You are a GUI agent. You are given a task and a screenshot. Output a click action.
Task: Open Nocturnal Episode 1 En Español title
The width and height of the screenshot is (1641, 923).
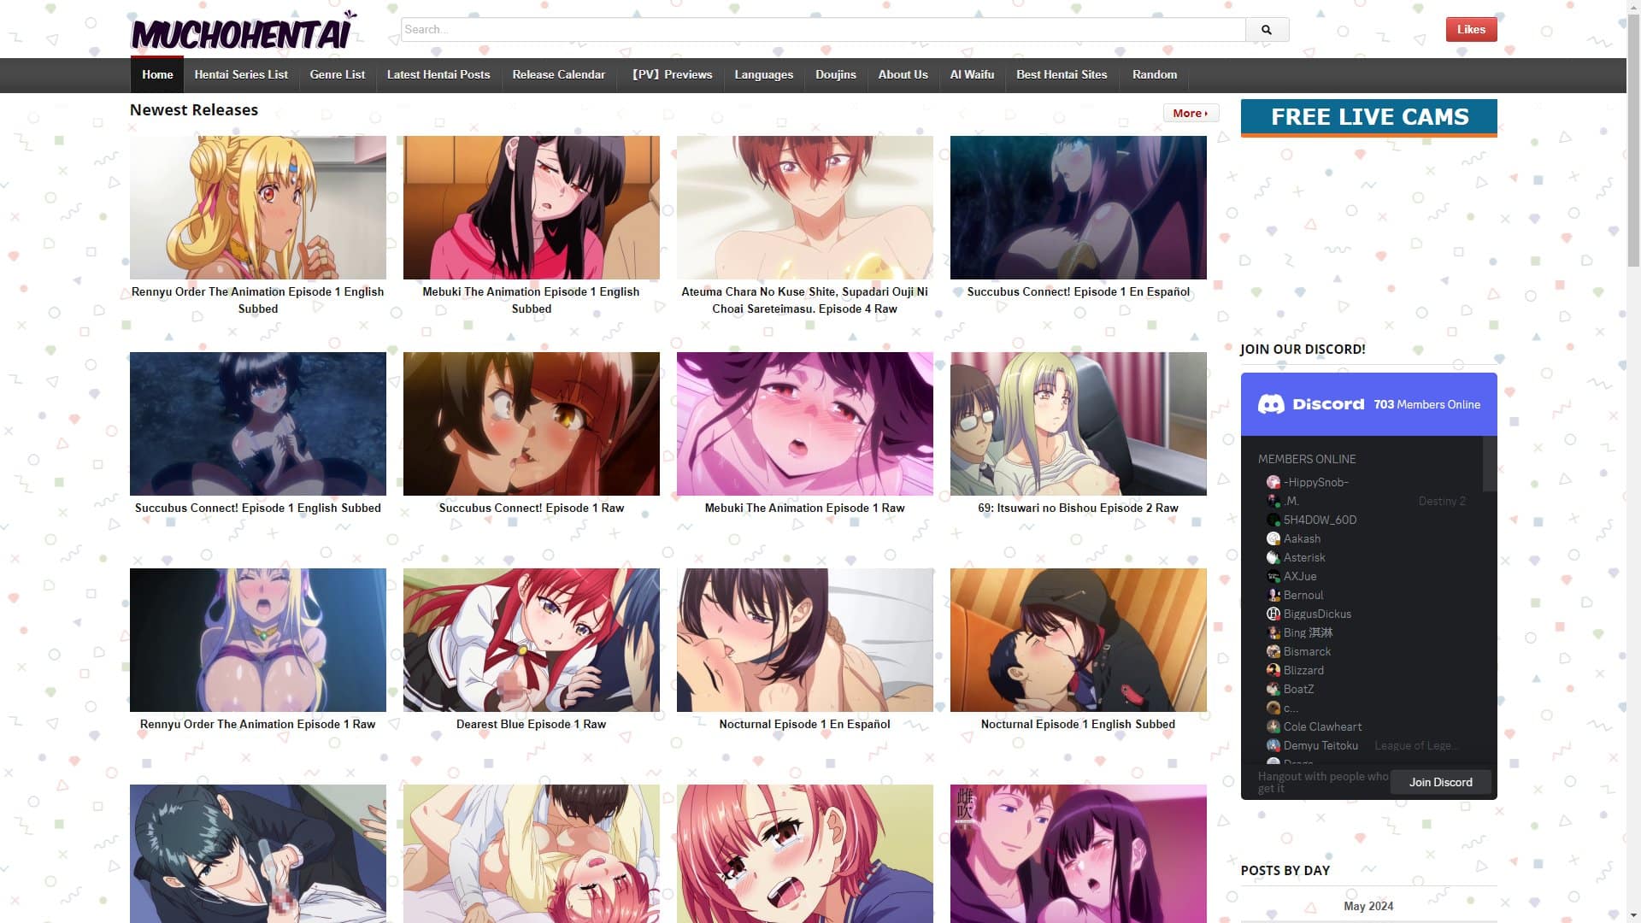(805, 724)
